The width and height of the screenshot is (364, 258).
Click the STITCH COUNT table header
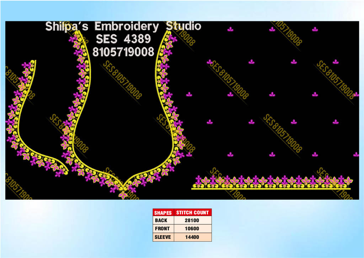point(193,213)
